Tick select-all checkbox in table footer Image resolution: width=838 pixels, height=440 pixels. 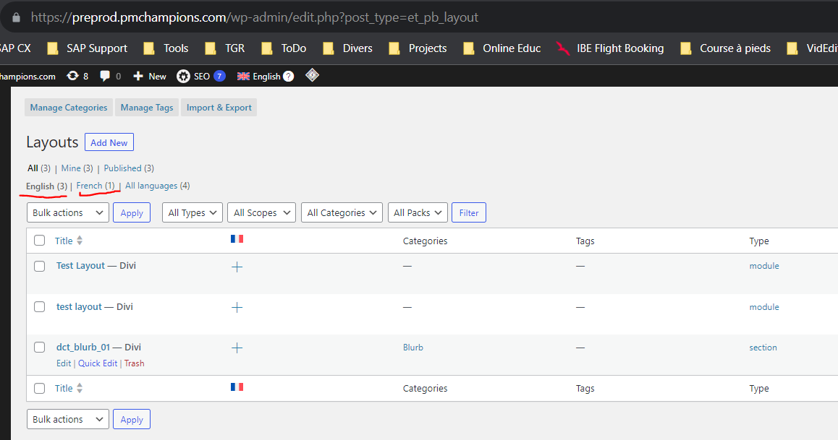click(40, 388)
